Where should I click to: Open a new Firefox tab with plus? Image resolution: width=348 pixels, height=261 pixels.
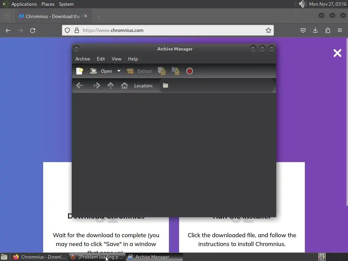click(99, 16)
